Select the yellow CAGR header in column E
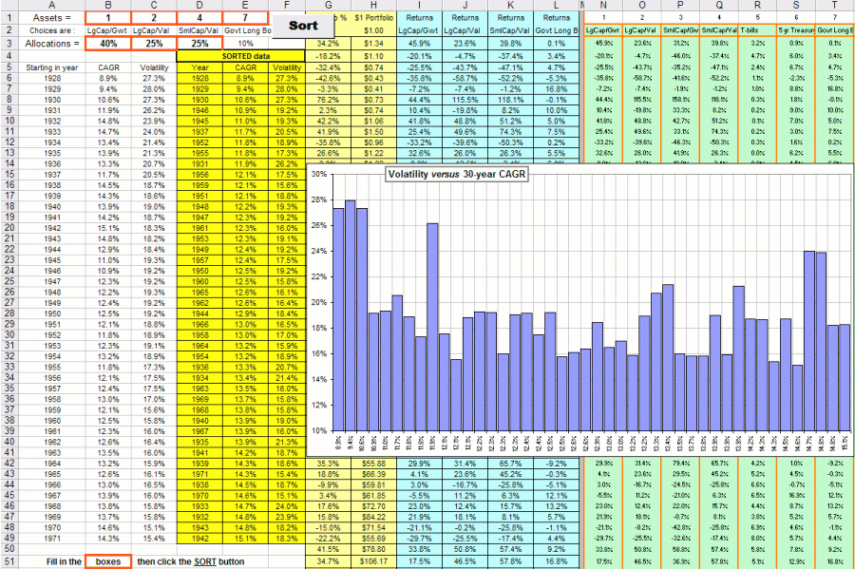 [245, 67]
